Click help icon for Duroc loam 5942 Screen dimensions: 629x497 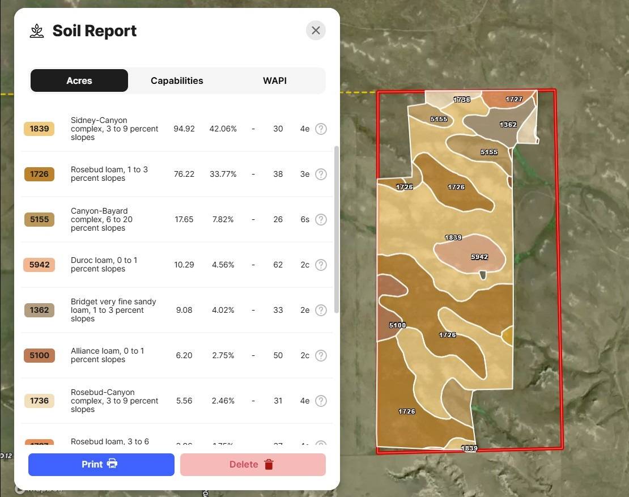click(321, 265)
